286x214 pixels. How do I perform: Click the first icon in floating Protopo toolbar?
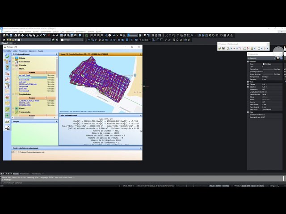(x=220, y=49)
